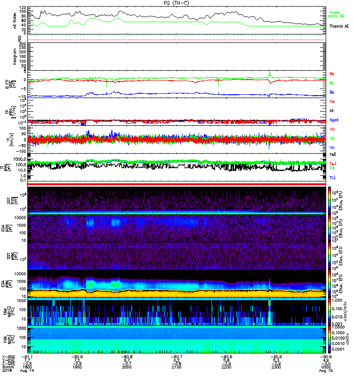Select the red Te perpendicular legend entry

333,164
